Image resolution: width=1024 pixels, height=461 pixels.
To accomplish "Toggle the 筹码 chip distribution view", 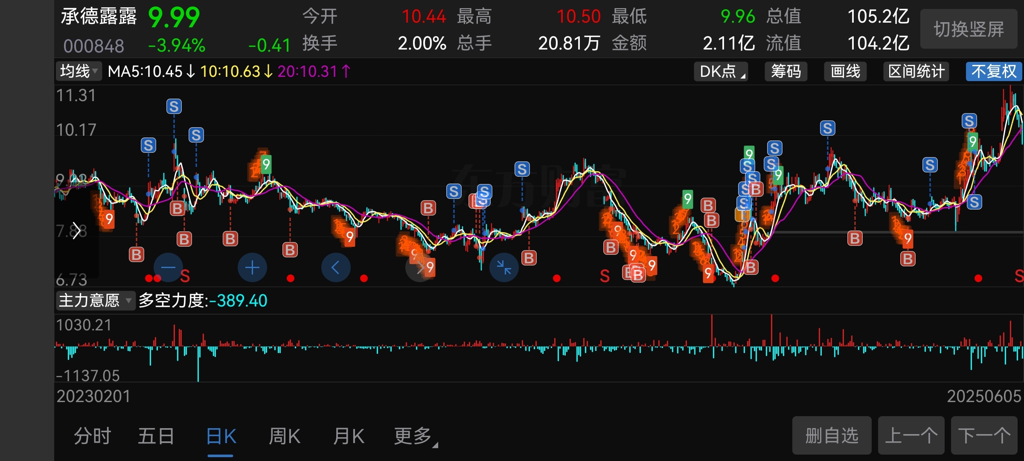I will (786, 71).
